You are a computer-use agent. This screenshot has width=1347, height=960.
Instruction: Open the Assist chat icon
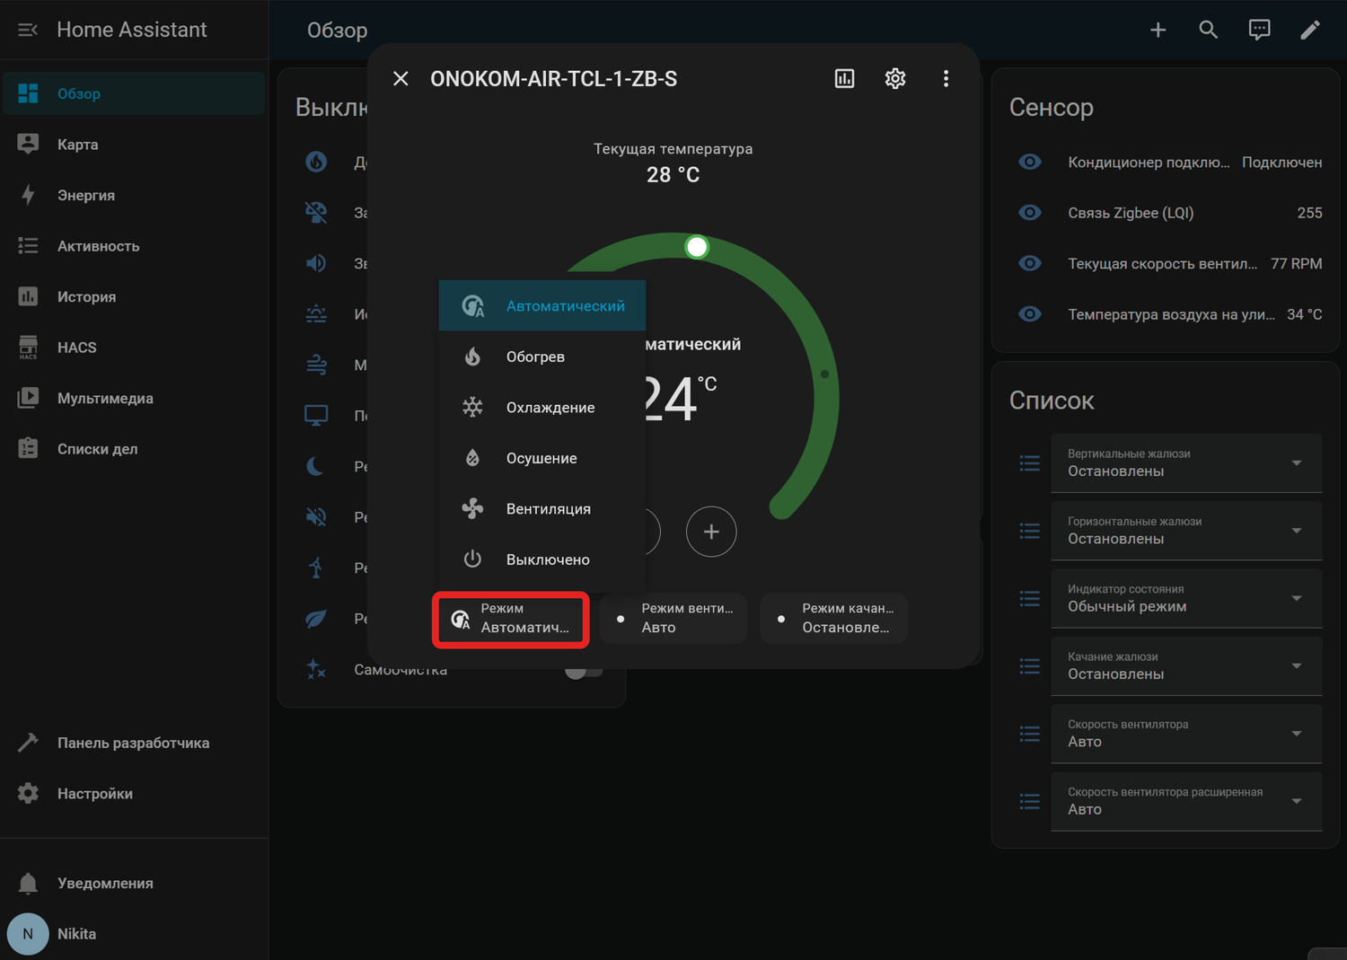pos(1260,30)
